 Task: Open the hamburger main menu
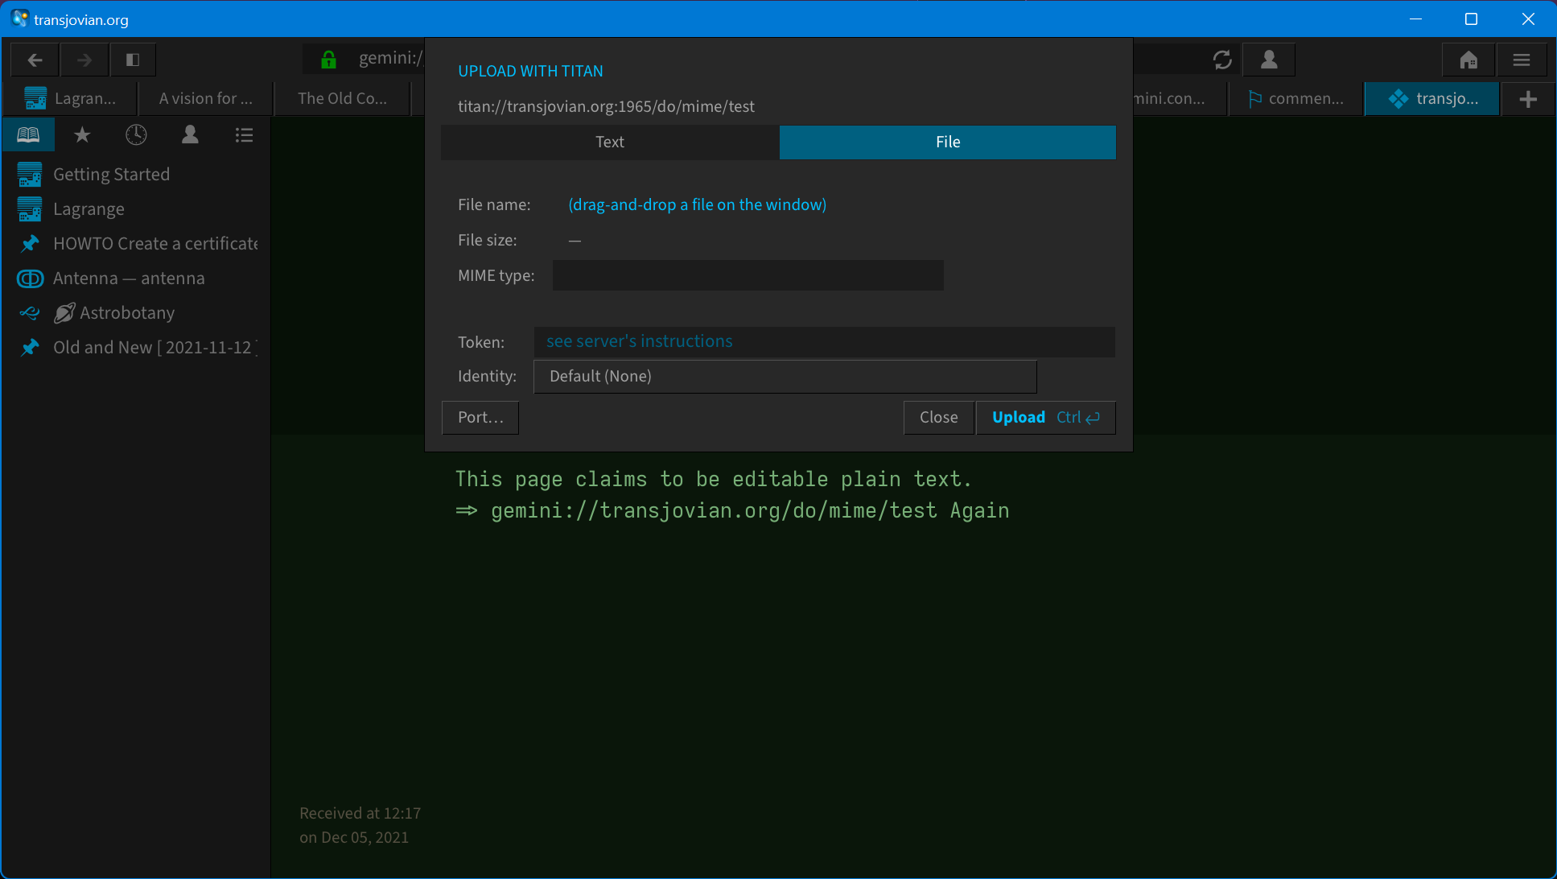[1521, 60]
